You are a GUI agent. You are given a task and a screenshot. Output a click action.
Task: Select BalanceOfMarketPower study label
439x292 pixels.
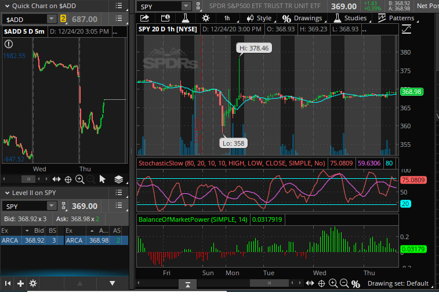click(193, 219)
